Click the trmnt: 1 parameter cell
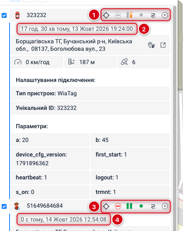This screenshot has height=231, width=183. coord(130,192)
